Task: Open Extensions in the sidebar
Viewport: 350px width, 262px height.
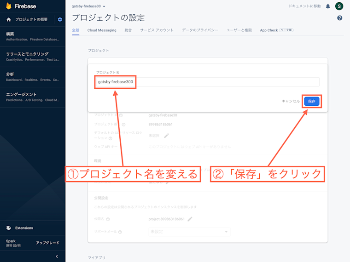Action: 24,228
